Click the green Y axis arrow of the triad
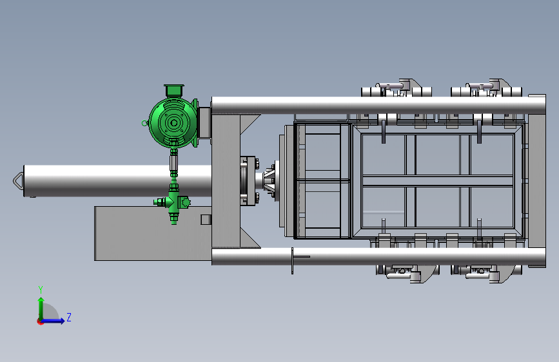The width and height of the screenshot is (559, 362). pyautogui.click(x=41, y=308)
